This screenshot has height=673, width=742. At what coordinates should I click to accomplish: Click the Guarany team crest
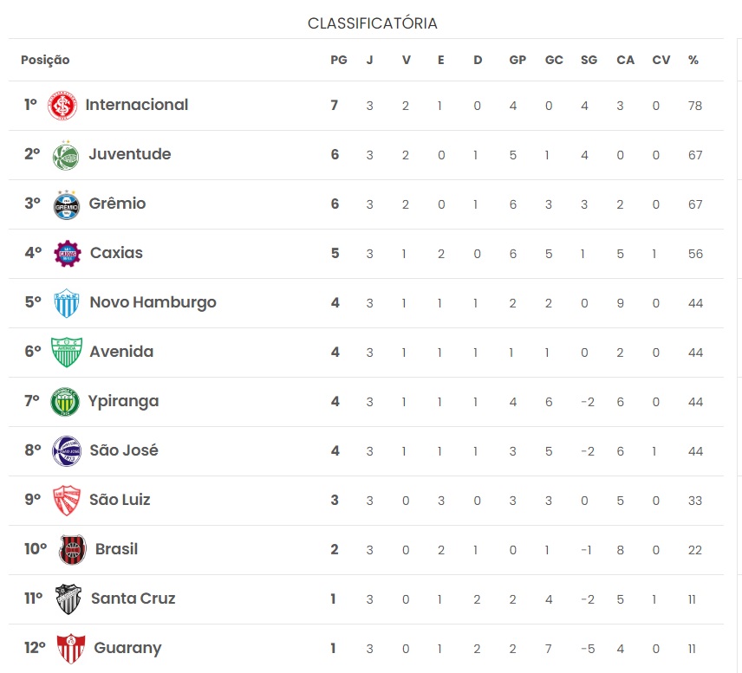coord(71,649)
